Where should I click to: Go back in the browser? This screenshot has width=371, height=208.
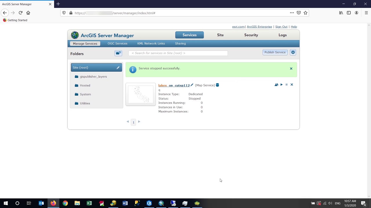tap(5, 13)
